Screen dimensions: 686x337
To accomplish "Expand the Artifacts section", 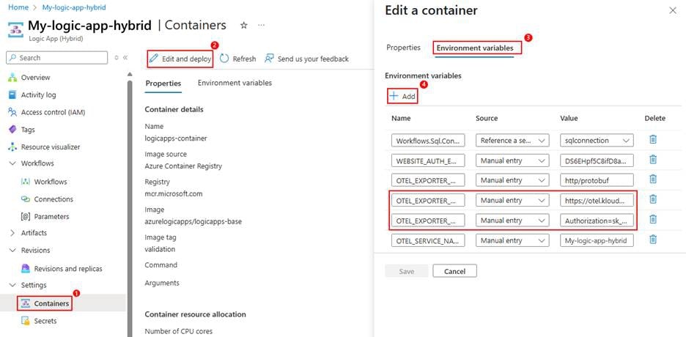I will click(x=13, y=233).
